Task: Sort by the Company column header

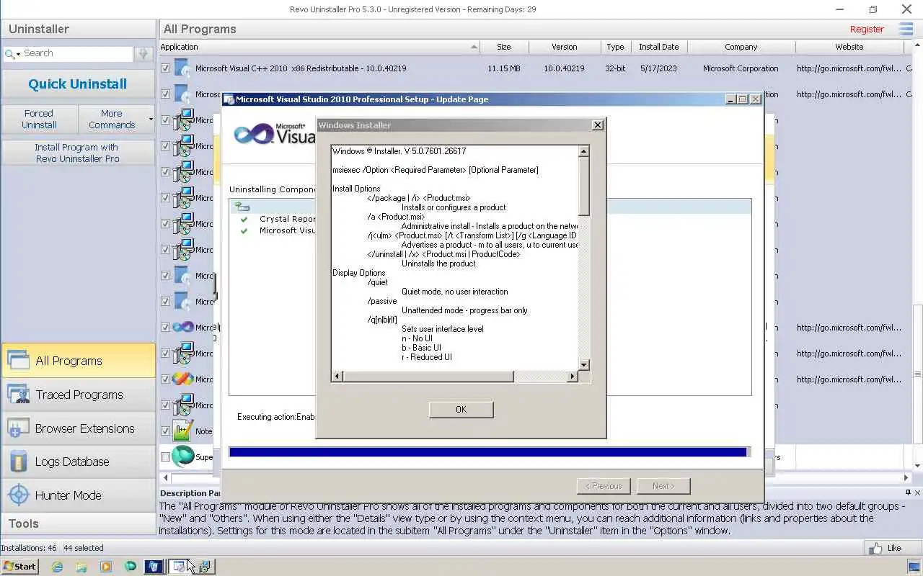Action: (x=741, y=47)
